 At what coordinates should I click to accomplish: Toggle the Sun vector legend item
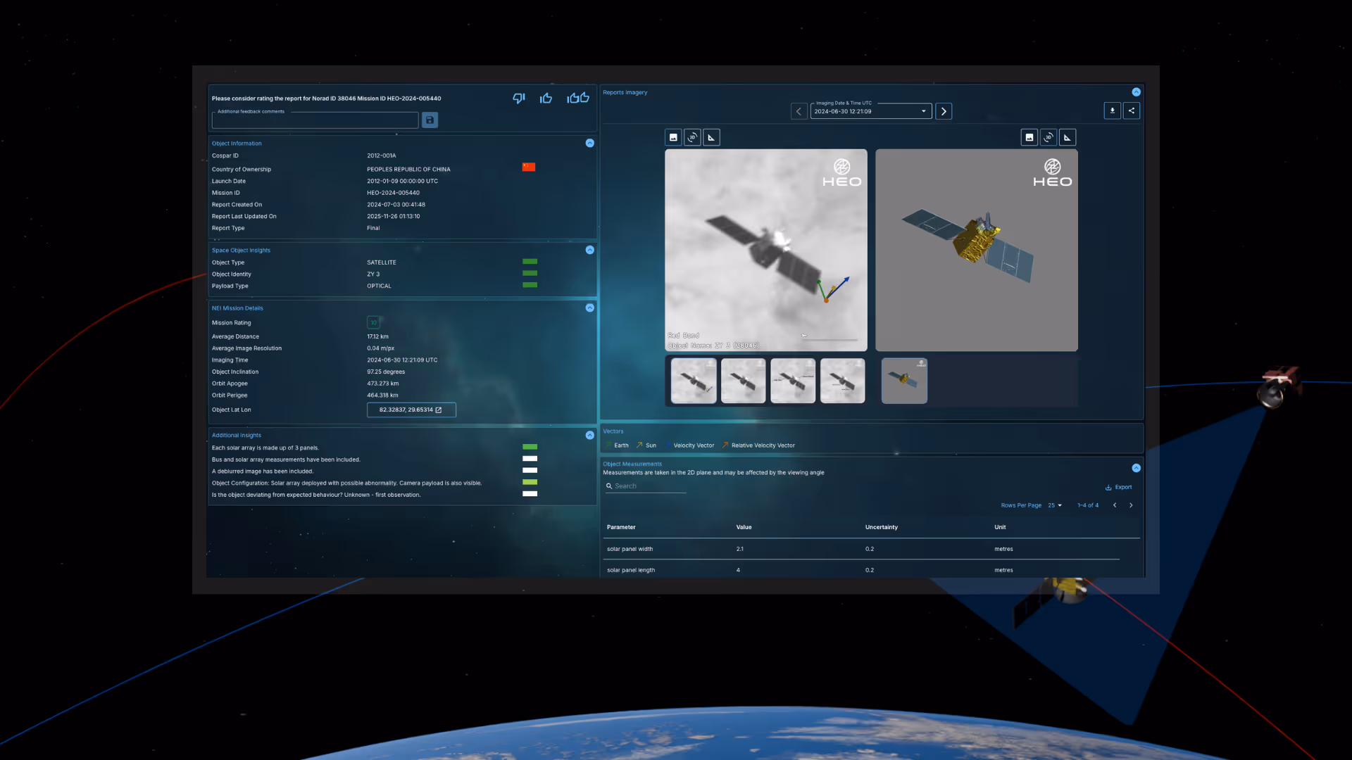pos(646,445)
